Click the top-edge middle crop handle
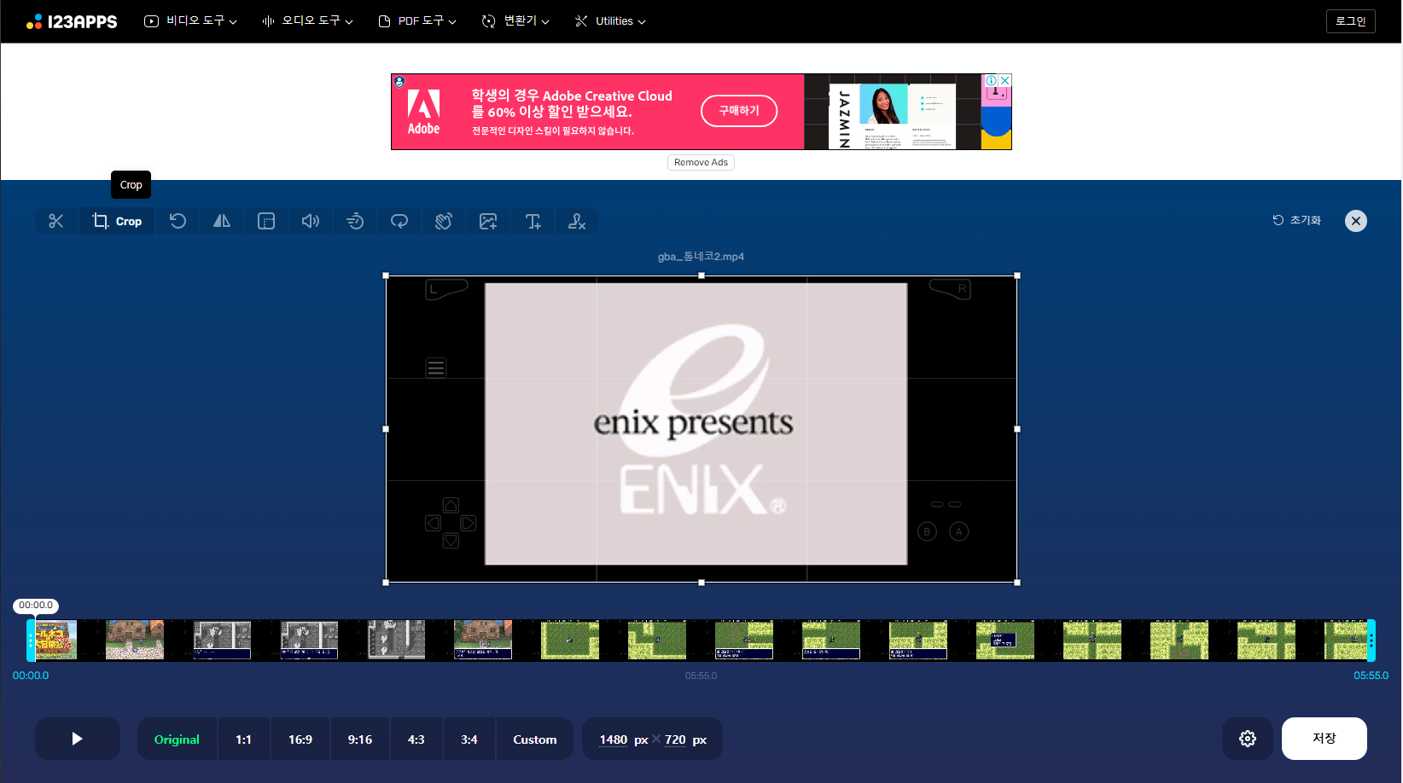The height and width of the screenshot is (783, 1403). [701, 275]
